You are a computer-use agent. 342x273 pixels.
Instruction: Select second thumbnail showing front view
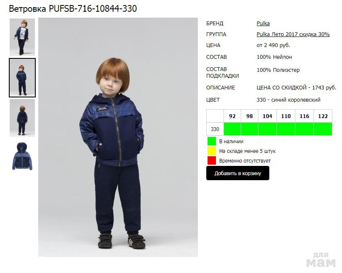click(x=22, y=78)
